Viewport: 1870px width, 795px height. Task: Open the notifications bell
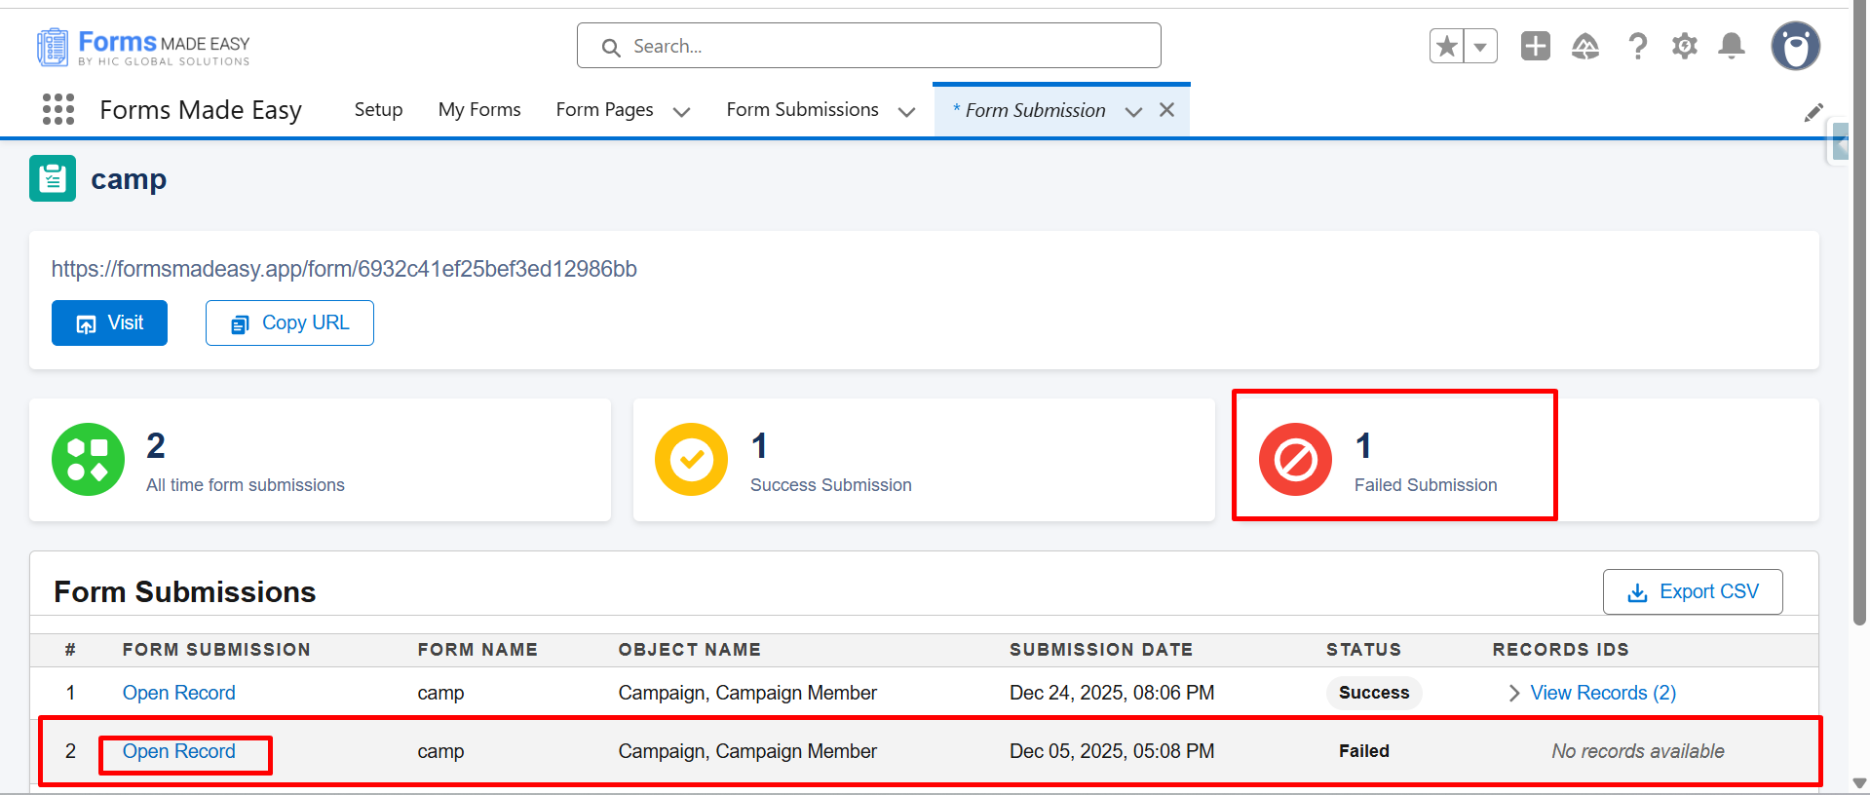point(1732,46)
